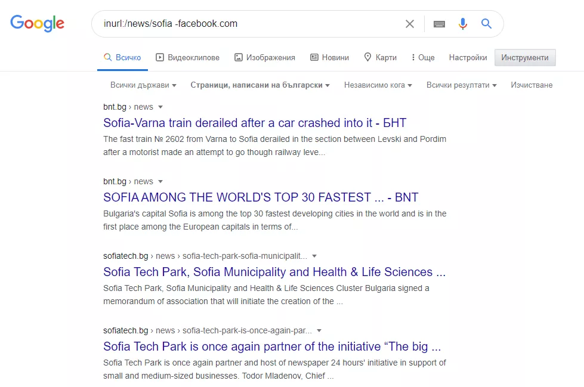The image size is (584, 387).
Task: Click Изчистване to clear filters
Action: coord(532,85)
